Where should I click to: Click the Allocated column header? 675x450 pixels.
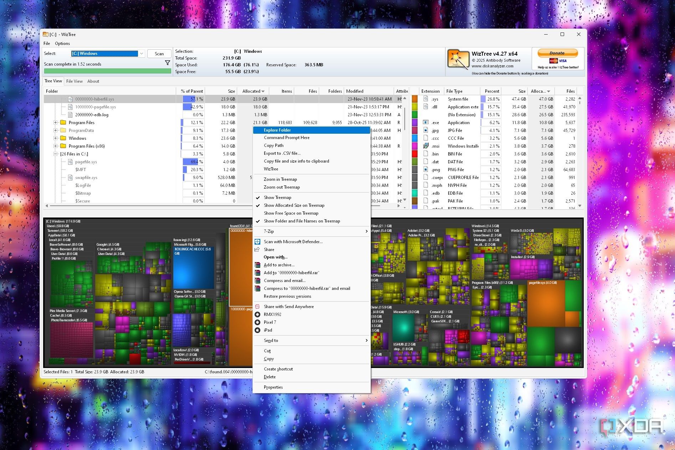pyautogui.click(x=253, y=91)
